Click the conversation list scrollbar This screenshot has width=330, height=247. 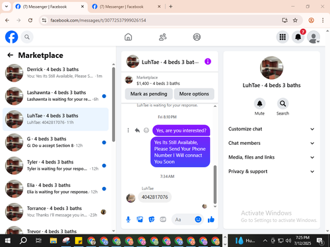(114, 104)
